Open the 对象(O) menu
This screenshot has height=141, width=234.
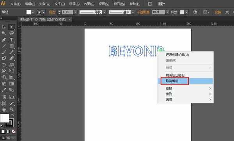point(44,4)
